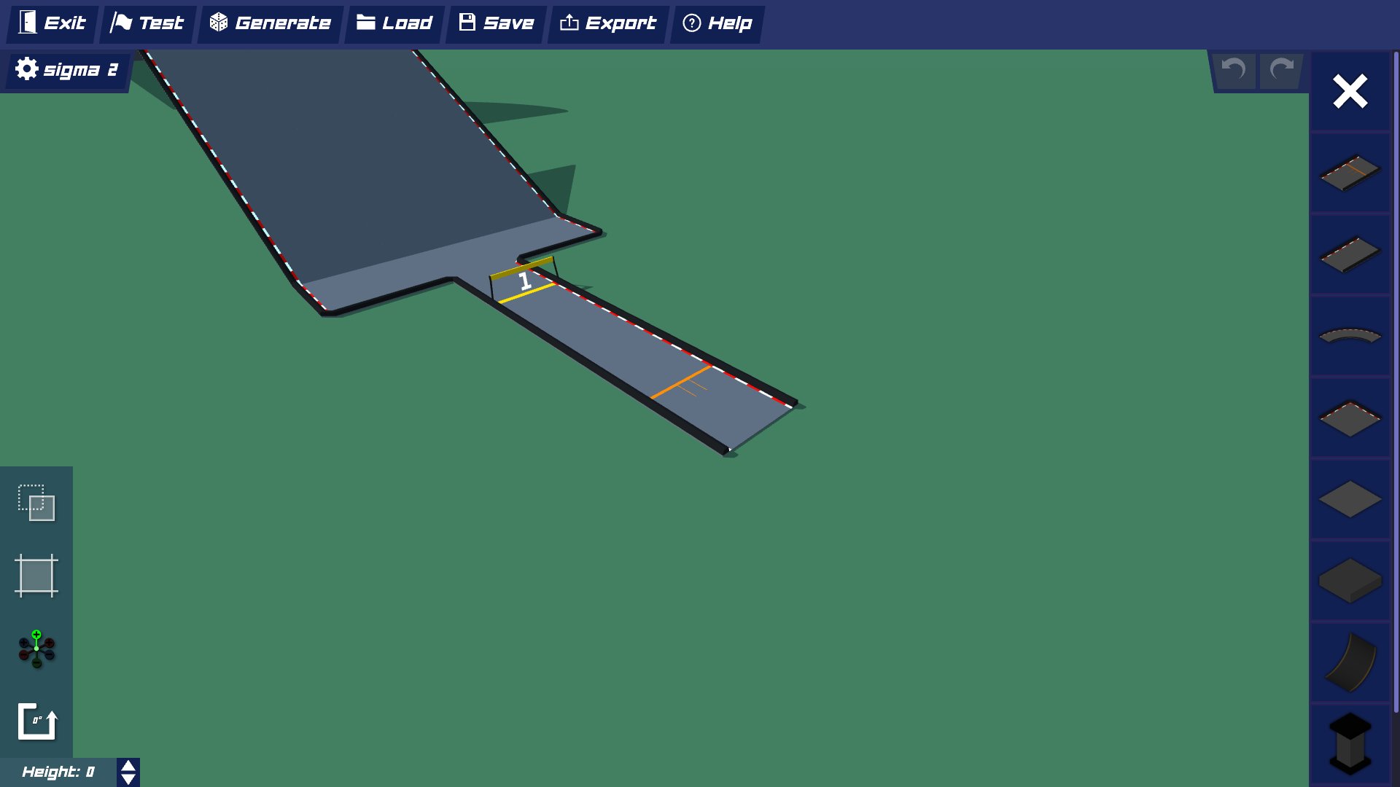Viewport: 1400px width, 787px height.
Task: Toggle the multi-select copy tool
Action: pos(36,503)
